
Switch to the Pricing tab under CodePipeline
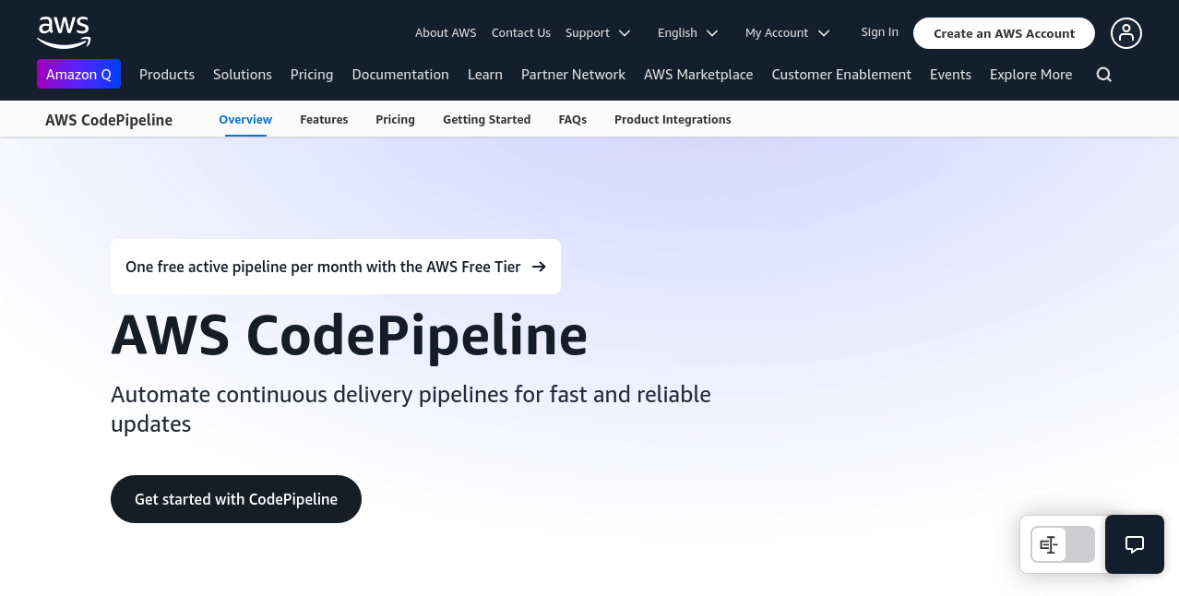click(x=395, y=120)
